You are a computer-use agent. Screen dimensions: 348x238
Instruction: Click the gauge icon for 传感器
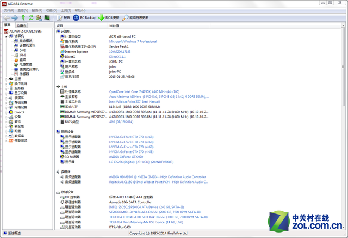[16, 74]
